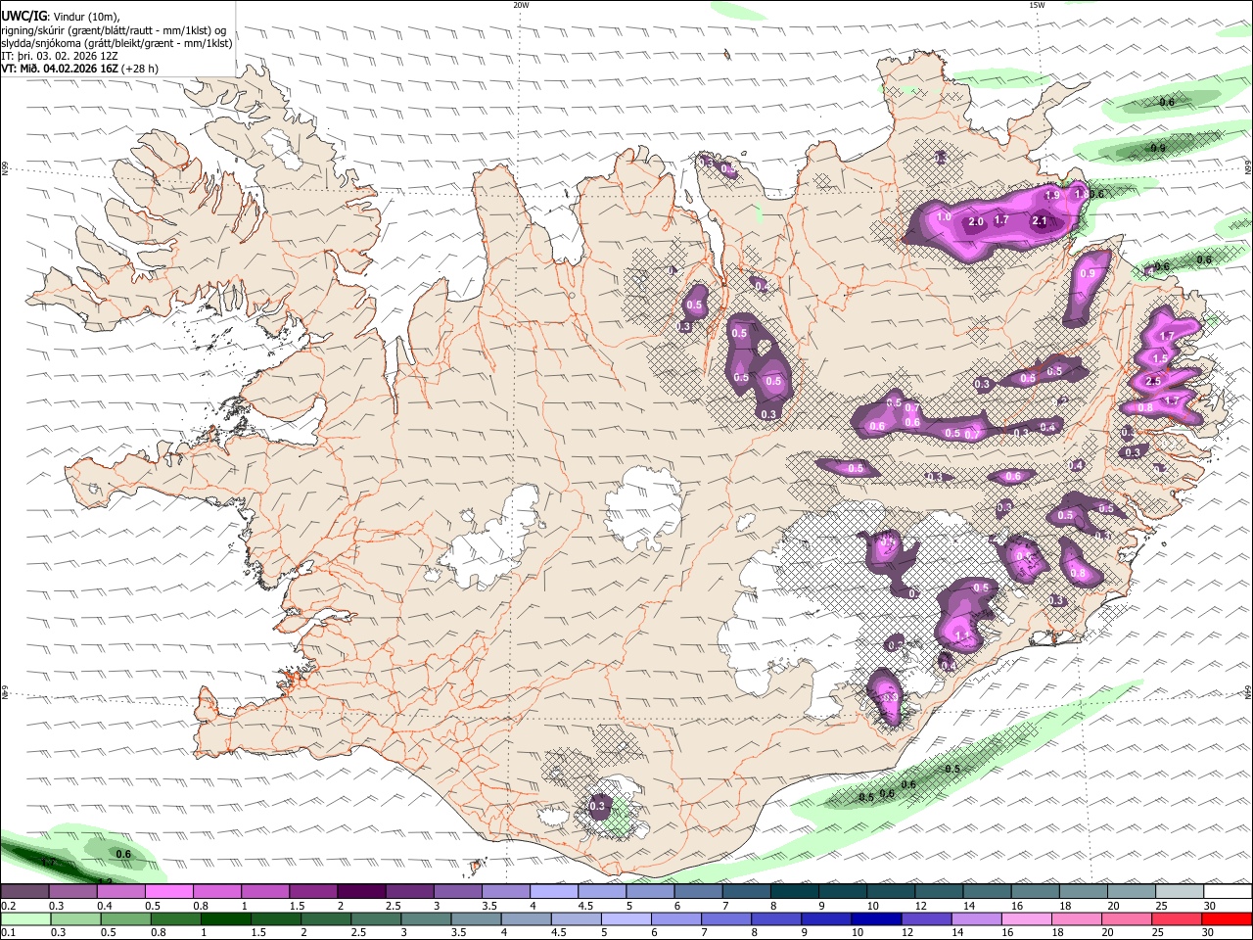This screenshot has width=1253, height=940.
Task: Click the '15W' longitude label
Action: click(1037, 5)
